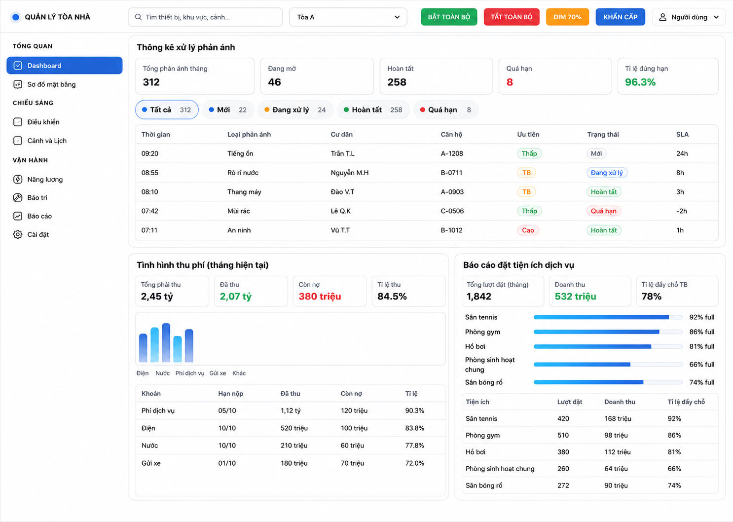This screenshot has width=733, height=522.
Task: Select the Hoàn tất 258 filter tab
Action: tap(373, 110)
